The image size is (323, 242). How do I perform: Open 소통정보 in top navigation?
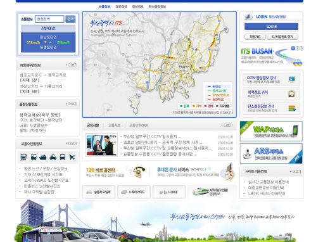(104, 7)
